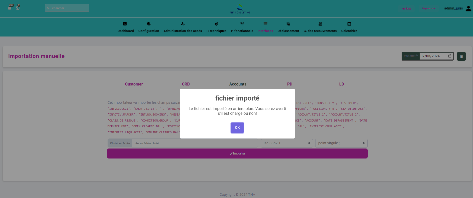Click the trash delete button
The width and height of the screenshot is (473, 198).
click(x=461, y=56)
